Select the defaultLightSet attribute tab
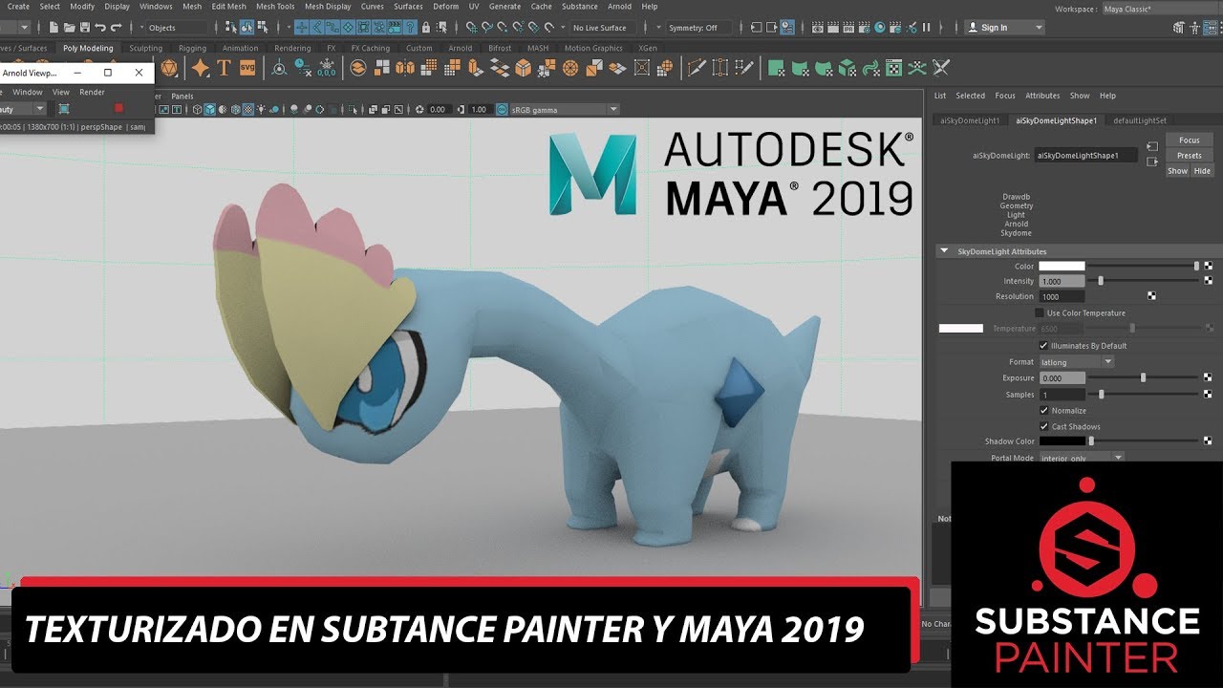Screen dimensions: 1223x688 point(1140,120)
